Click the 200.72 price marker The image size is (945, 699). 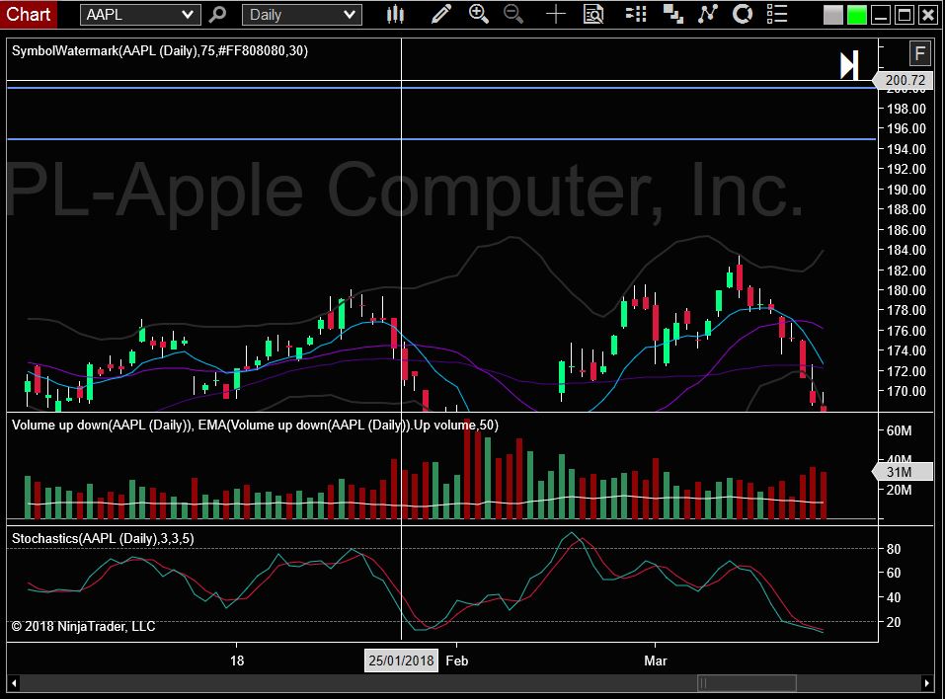(903, 80)
